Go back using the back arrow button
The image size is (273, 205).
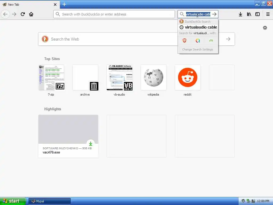coord(5,14)
